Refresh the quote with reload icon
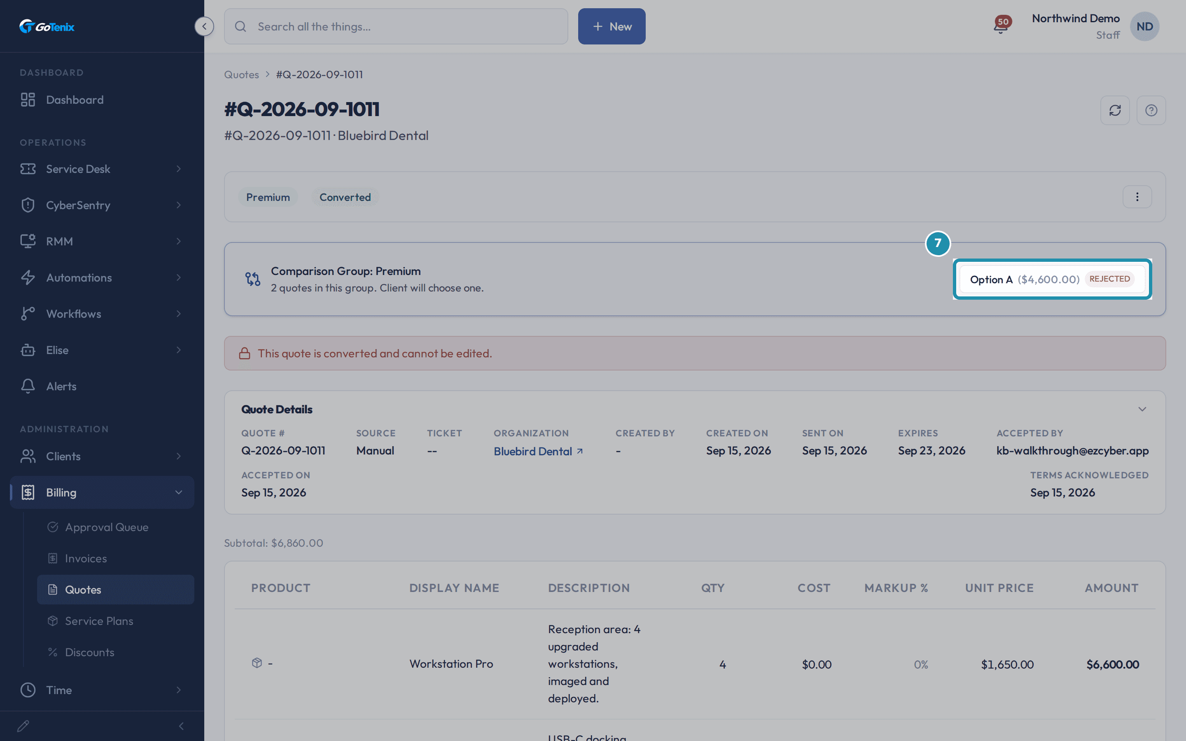This screenshot has width=1186, height=741. pos(1115,110)
